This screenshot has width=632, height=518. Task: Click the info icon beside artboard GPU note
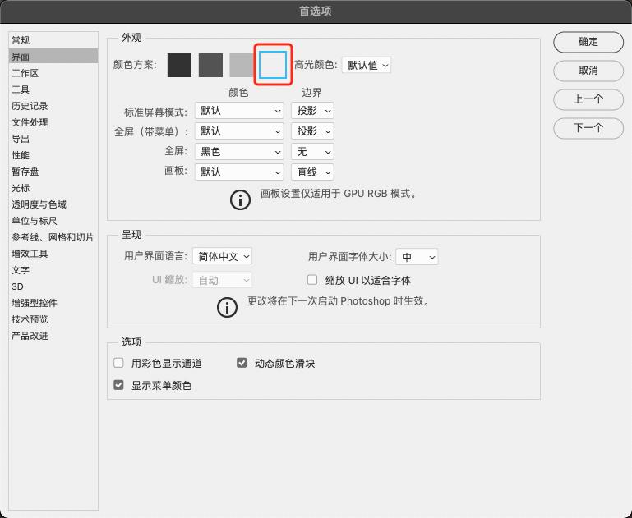point(240,199)
